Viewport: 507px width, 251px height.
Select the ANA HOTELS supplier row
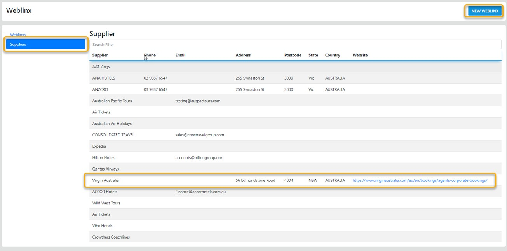click(104, 78)
